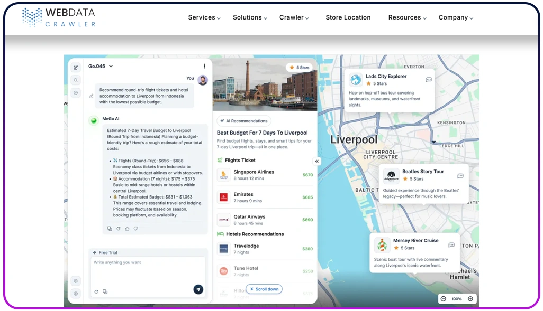Click the AI Recommendations pill button
543x311 pixels.
click(x=244, y=121)
